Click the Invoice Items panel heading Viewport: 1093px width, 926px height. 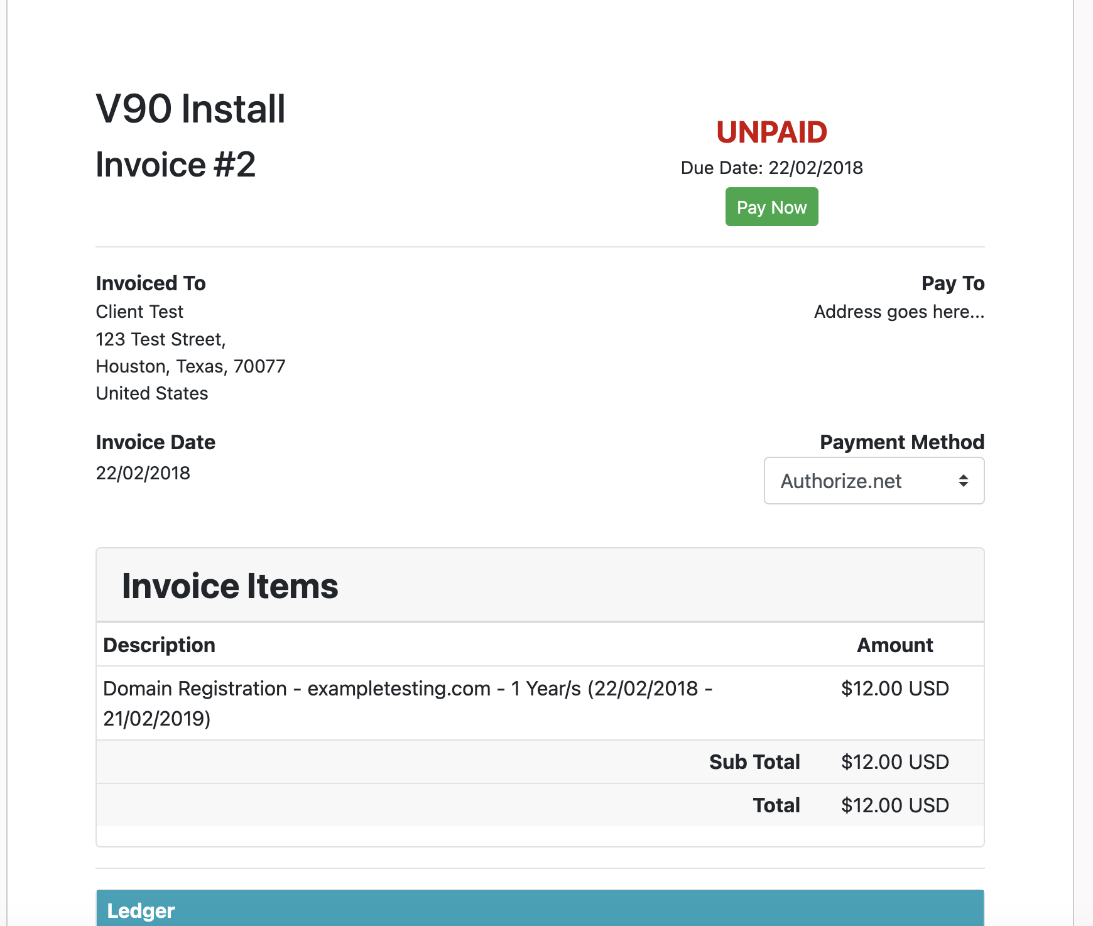(230, 586)
